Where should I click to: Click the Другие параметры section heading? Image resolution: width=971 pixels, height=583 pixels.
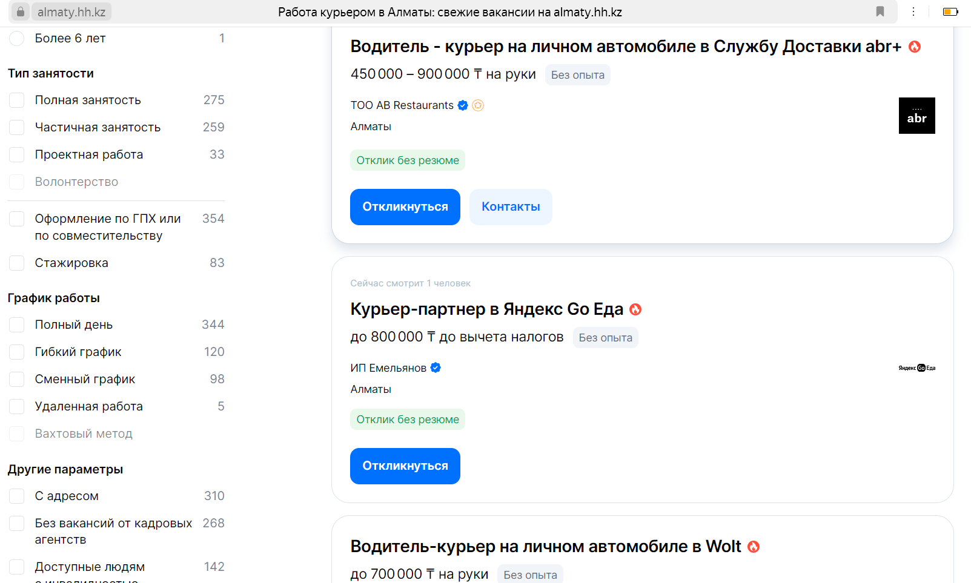tap(65, 469)
